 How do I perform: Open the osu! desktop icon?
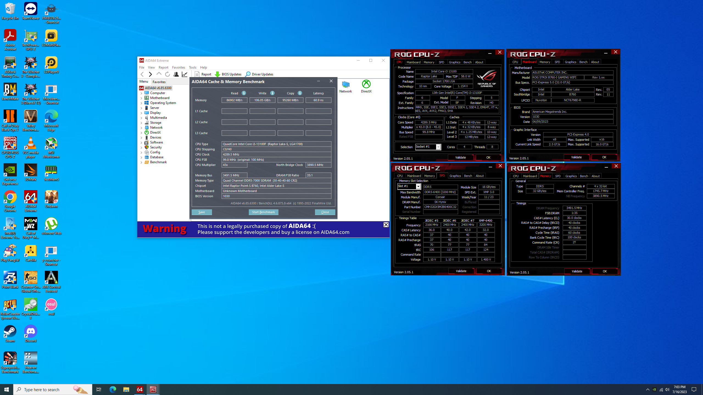point(51,307)
